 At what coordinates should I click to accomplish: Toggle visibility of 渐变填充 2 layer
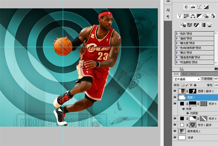(x=175, y=131)
